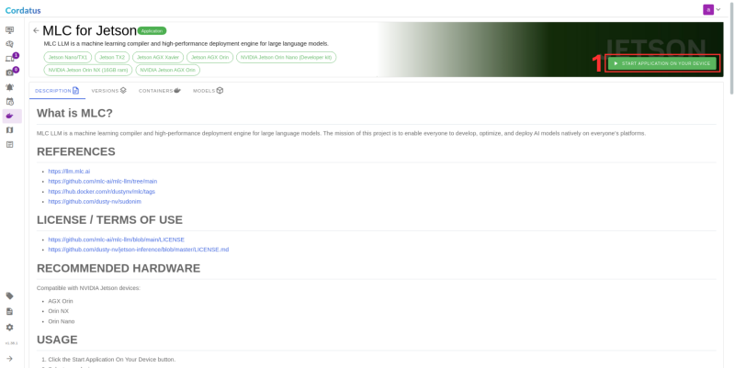The width and height of the screenshot is (735, 368).
Task: Open the camera icon with badge 0
Action: click(x=10, y=72)
